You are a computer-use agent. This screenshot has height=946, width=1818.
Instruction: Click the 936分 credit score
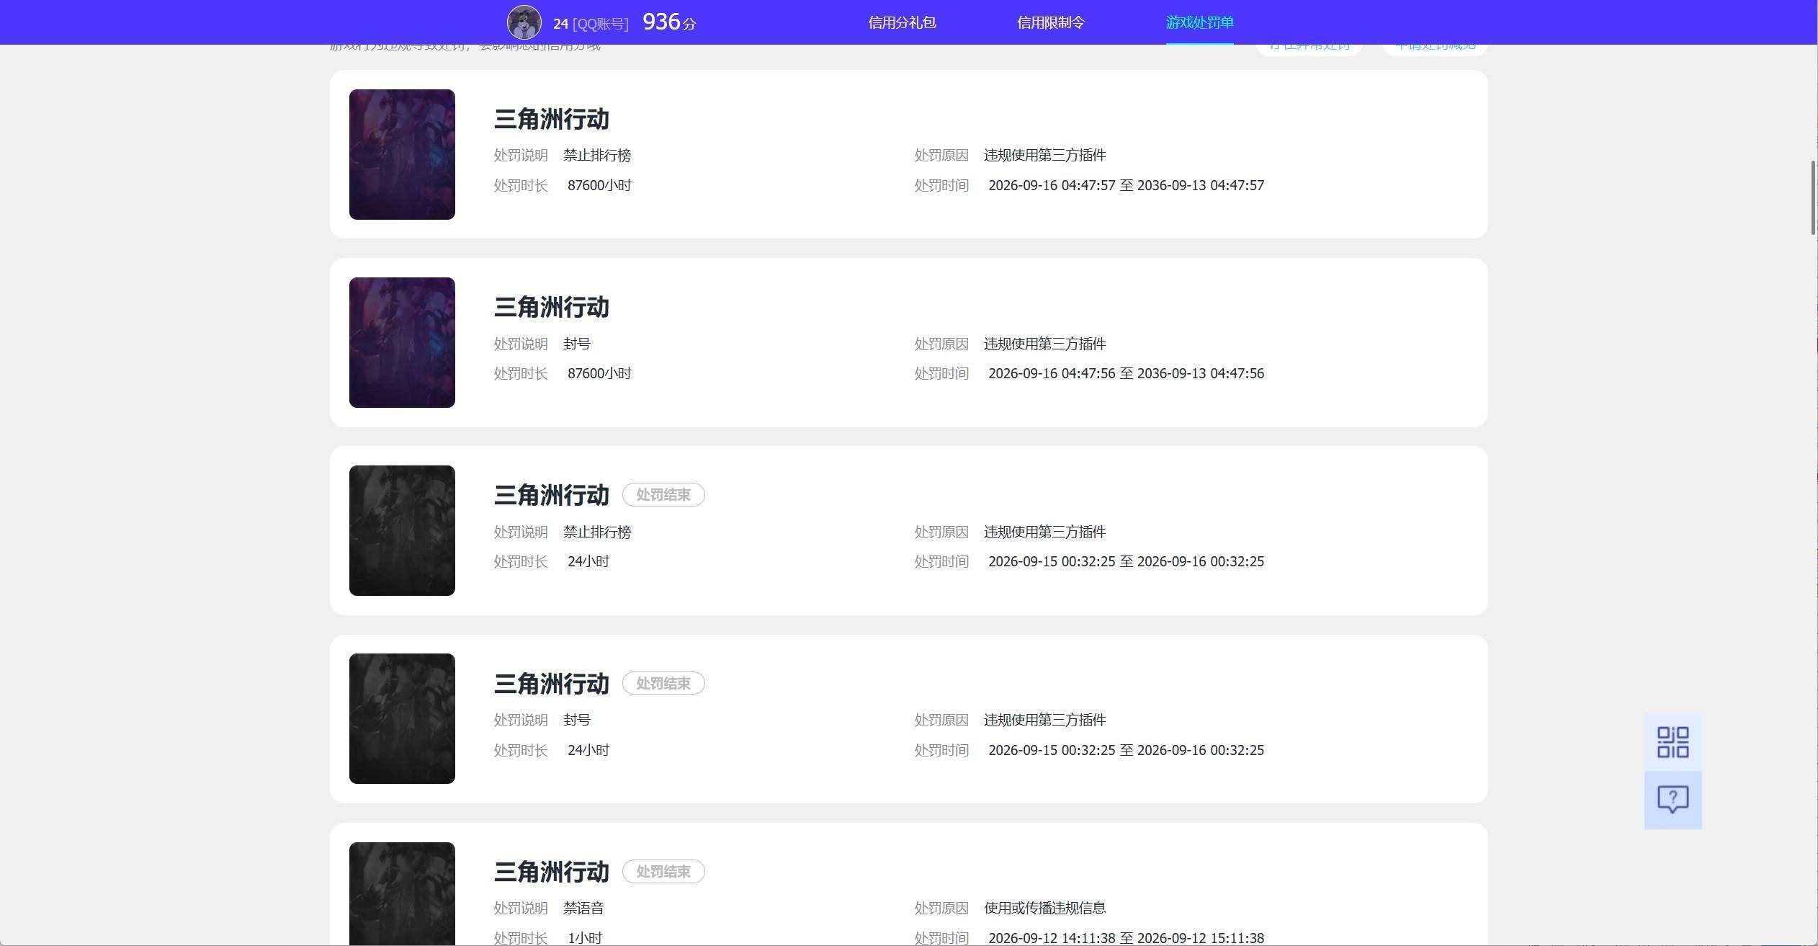coord(669,22)
